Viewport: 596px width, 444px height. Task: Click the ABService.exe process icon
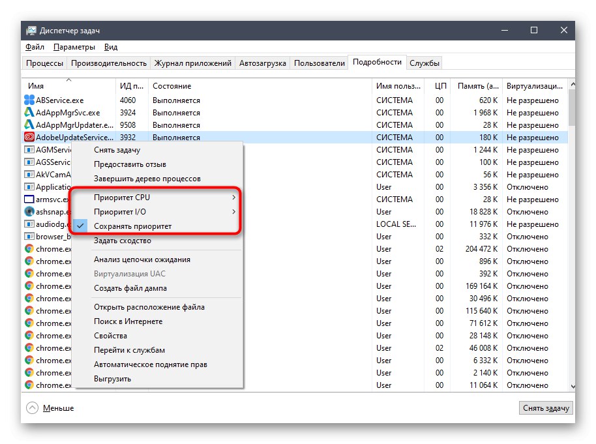click(29, 100)
